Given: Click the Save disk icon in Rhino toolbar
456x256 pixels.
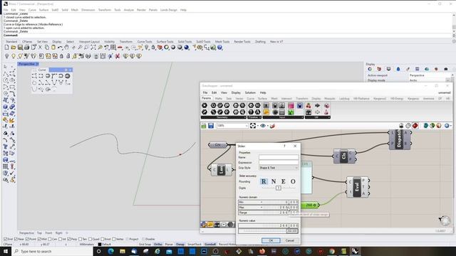Looking at the screenshot, I should coord(20,48).
